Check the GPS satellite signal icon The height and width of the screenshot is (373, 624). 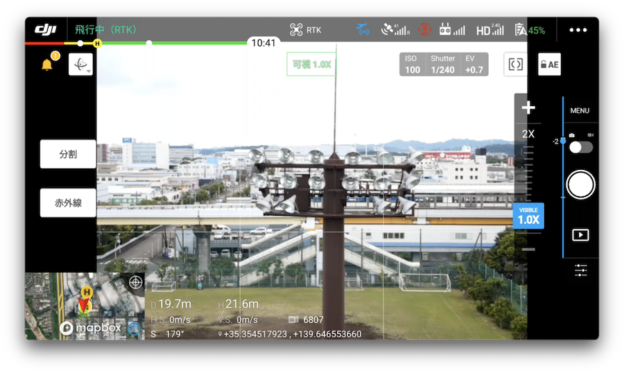396,30
